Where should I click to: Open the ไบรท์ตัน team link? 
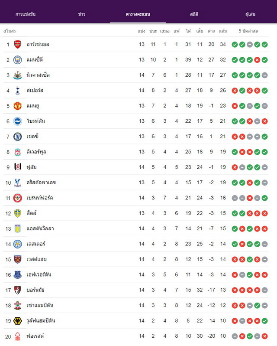pos(35,121)
